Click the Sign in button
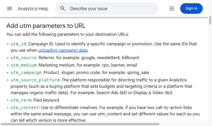Screen dimensions: 212x126 pos(191,8)
